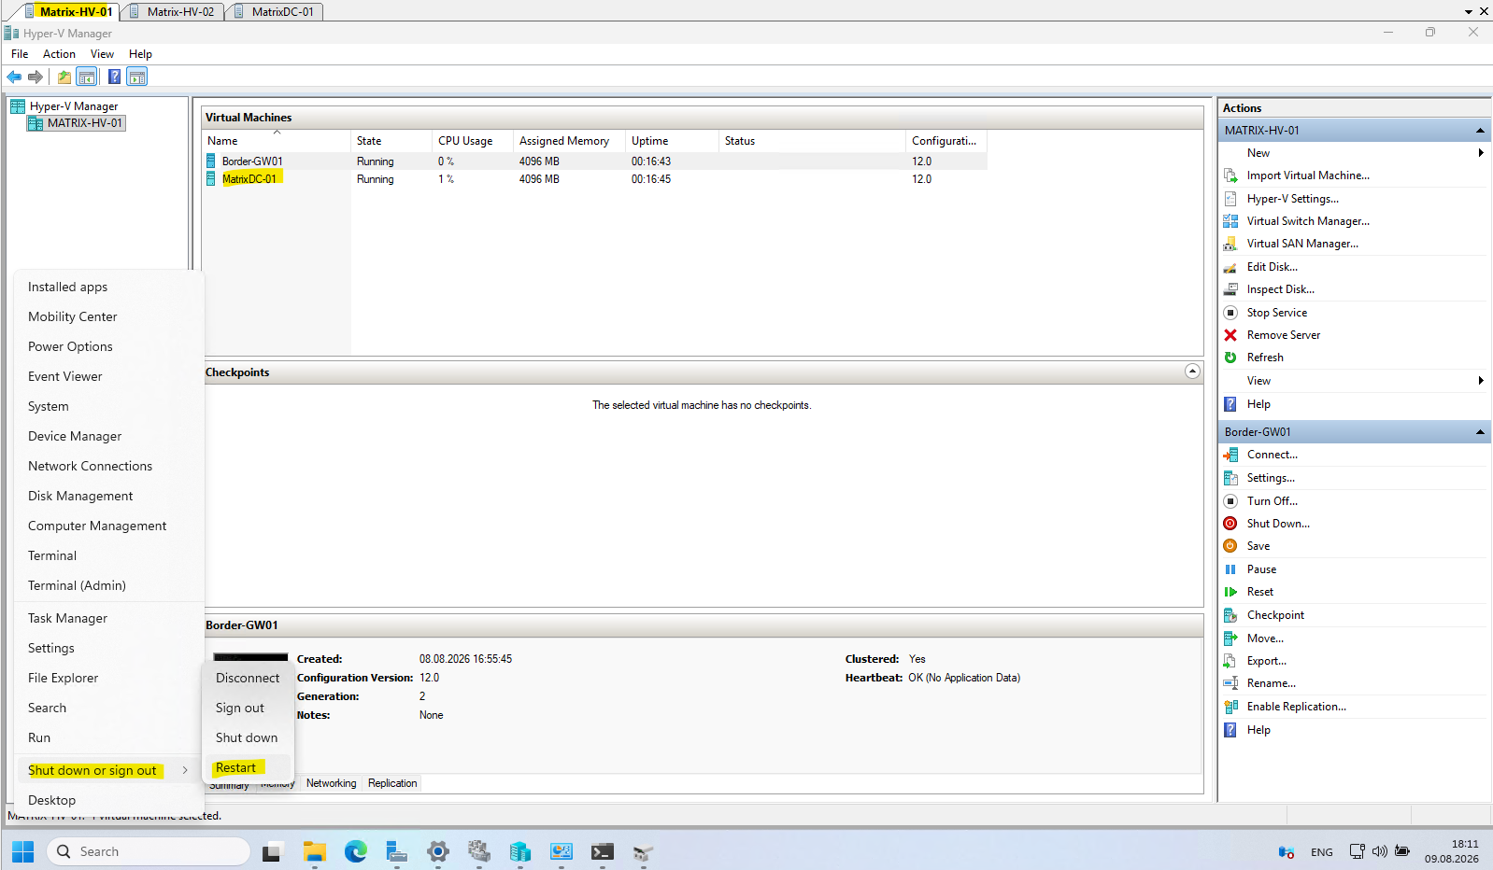The height and width of the screenshot is (870, 1493).
Task: Click the Up One Level folder icon
Action: (x=64, y=77)
